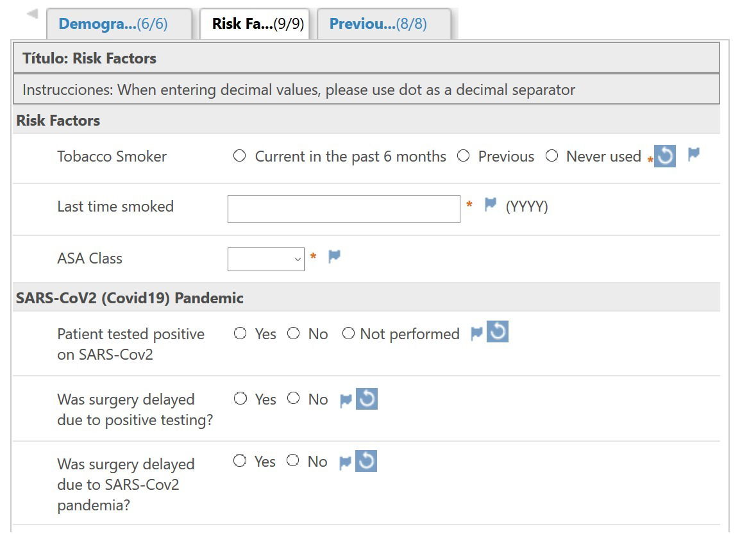The image size is (740, 536).
Task: Select Never used for Tobacco Smoker
Action: pos(551,156)
